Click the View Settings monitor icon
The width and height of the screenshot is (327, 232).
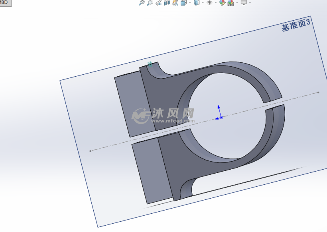243,3
